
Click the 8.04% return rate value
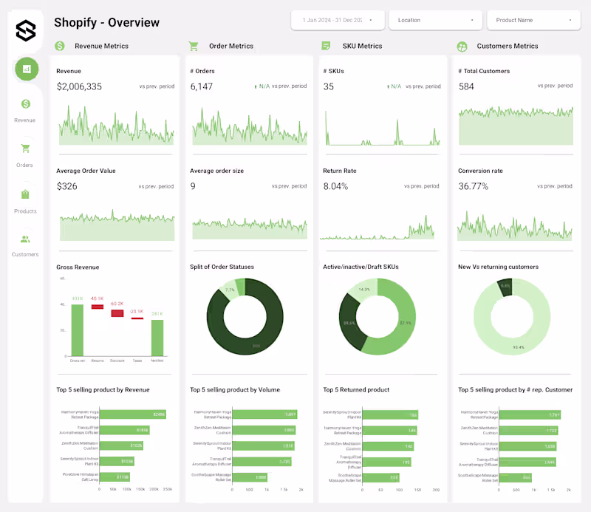pyautogui.click(x=335, y=186)
